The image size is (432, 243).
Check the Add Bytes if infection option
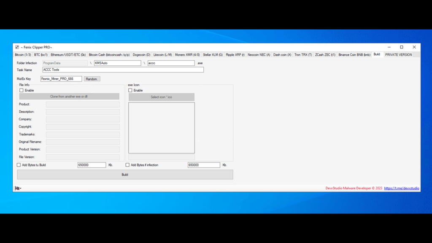click(127, 165)
